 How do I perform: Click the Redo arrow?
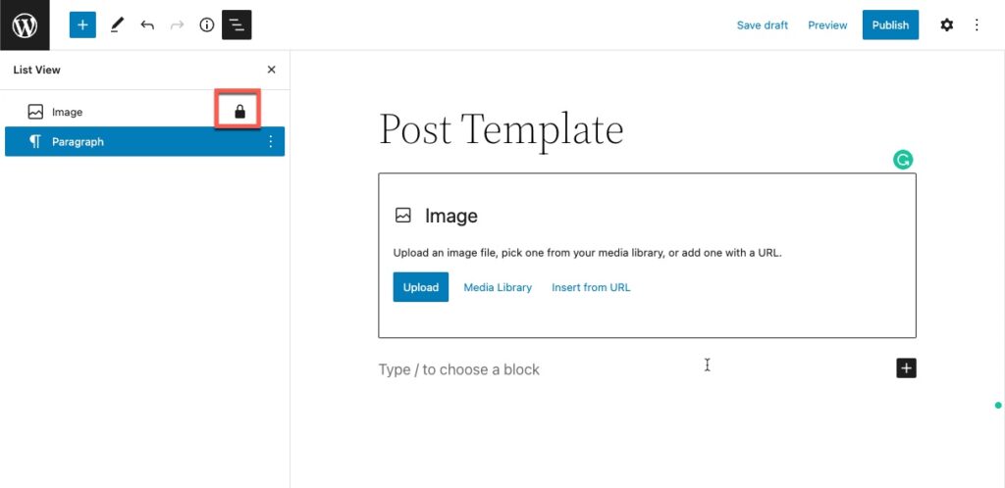177,24
